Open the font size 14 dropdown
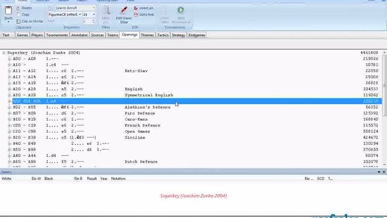 (94, 15)
